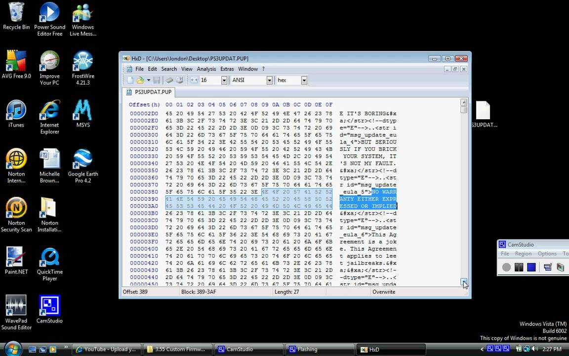Click the bytes-per-row width icon
The image size is (569, 356).
[194, 80]
